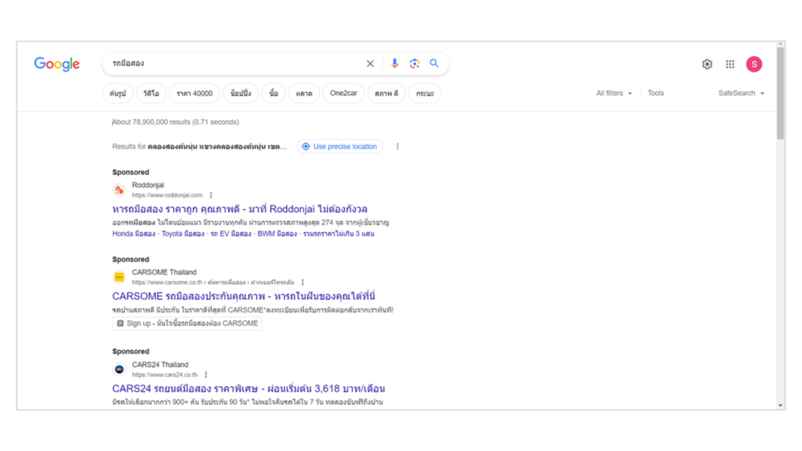Image resolution: width=802 pixels, height=451 pixels.
Task: Open the รถ EV มือสอง sitelink
Action: point(231,234)
